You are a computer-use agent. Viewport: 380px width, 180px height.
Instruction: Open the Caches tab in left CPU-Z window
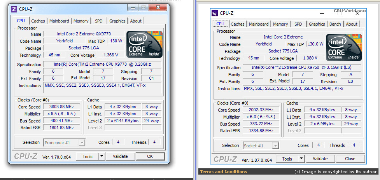tap(38, 21)
